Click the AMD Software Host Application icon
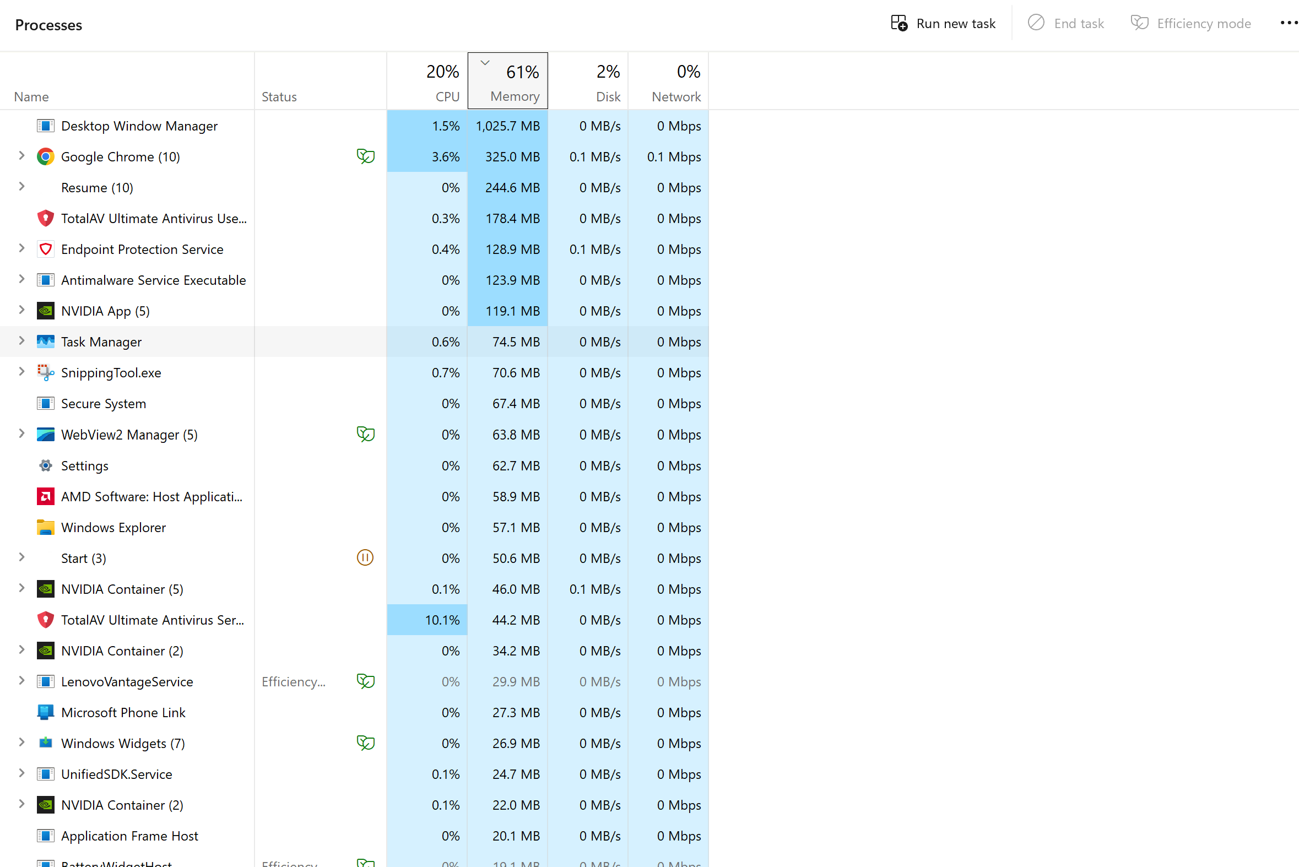1299x867 pixels. point(45,496)
